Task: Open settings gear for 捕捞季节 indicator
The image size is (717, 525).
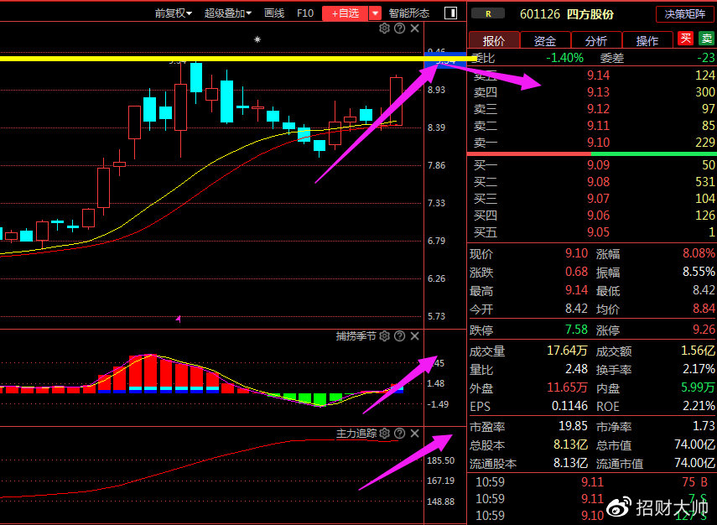Action: (384, 336)
